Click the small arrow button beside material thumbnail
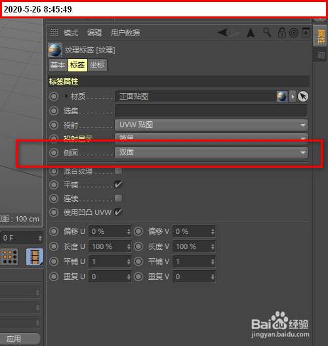This screenshot has height=346, width=328. (293, 96)
